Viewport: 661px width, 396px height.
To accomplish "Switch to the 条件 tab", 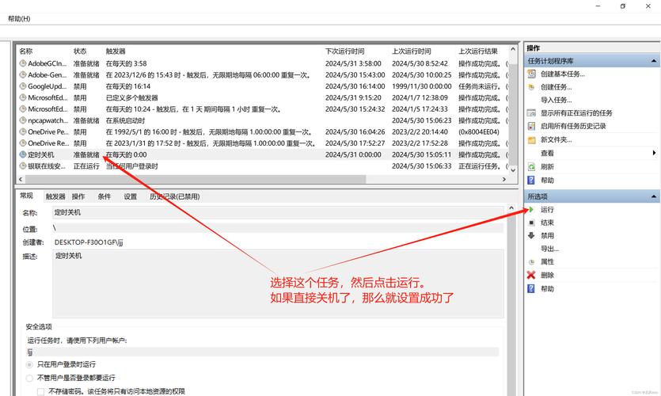I will coord(104,196).
